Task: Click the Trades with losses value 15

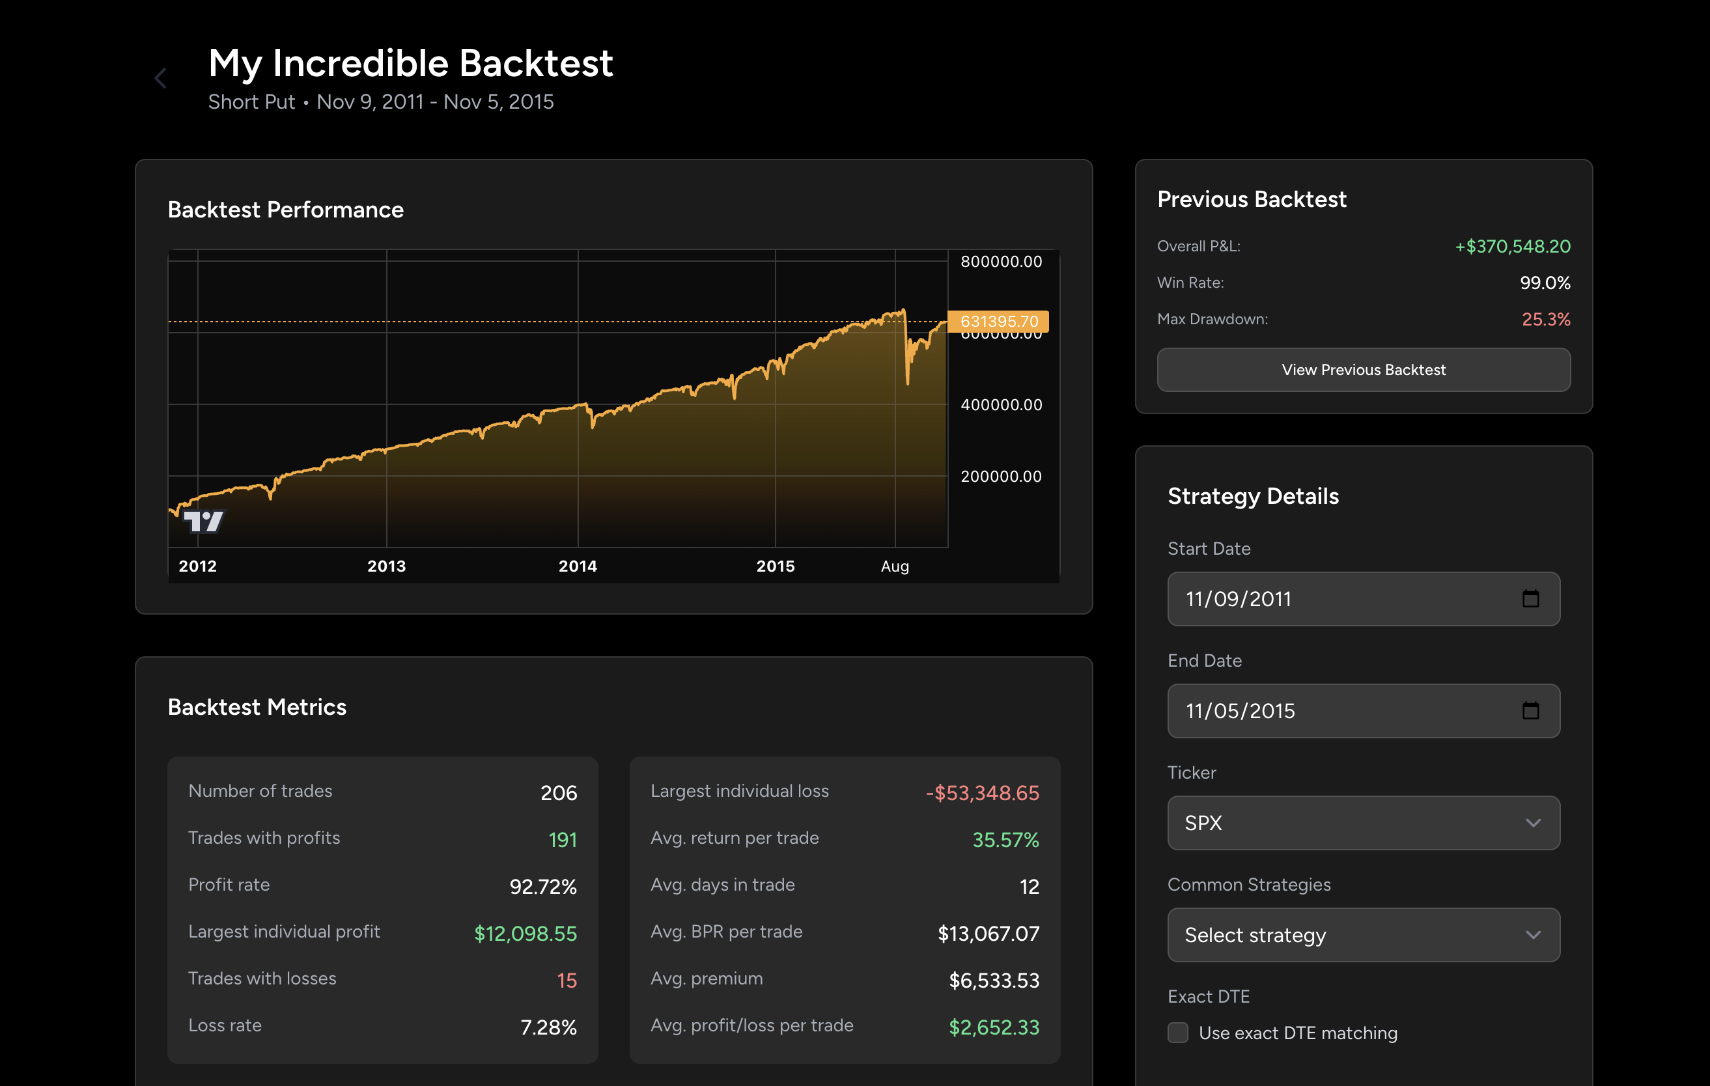Action: point(567,979)
